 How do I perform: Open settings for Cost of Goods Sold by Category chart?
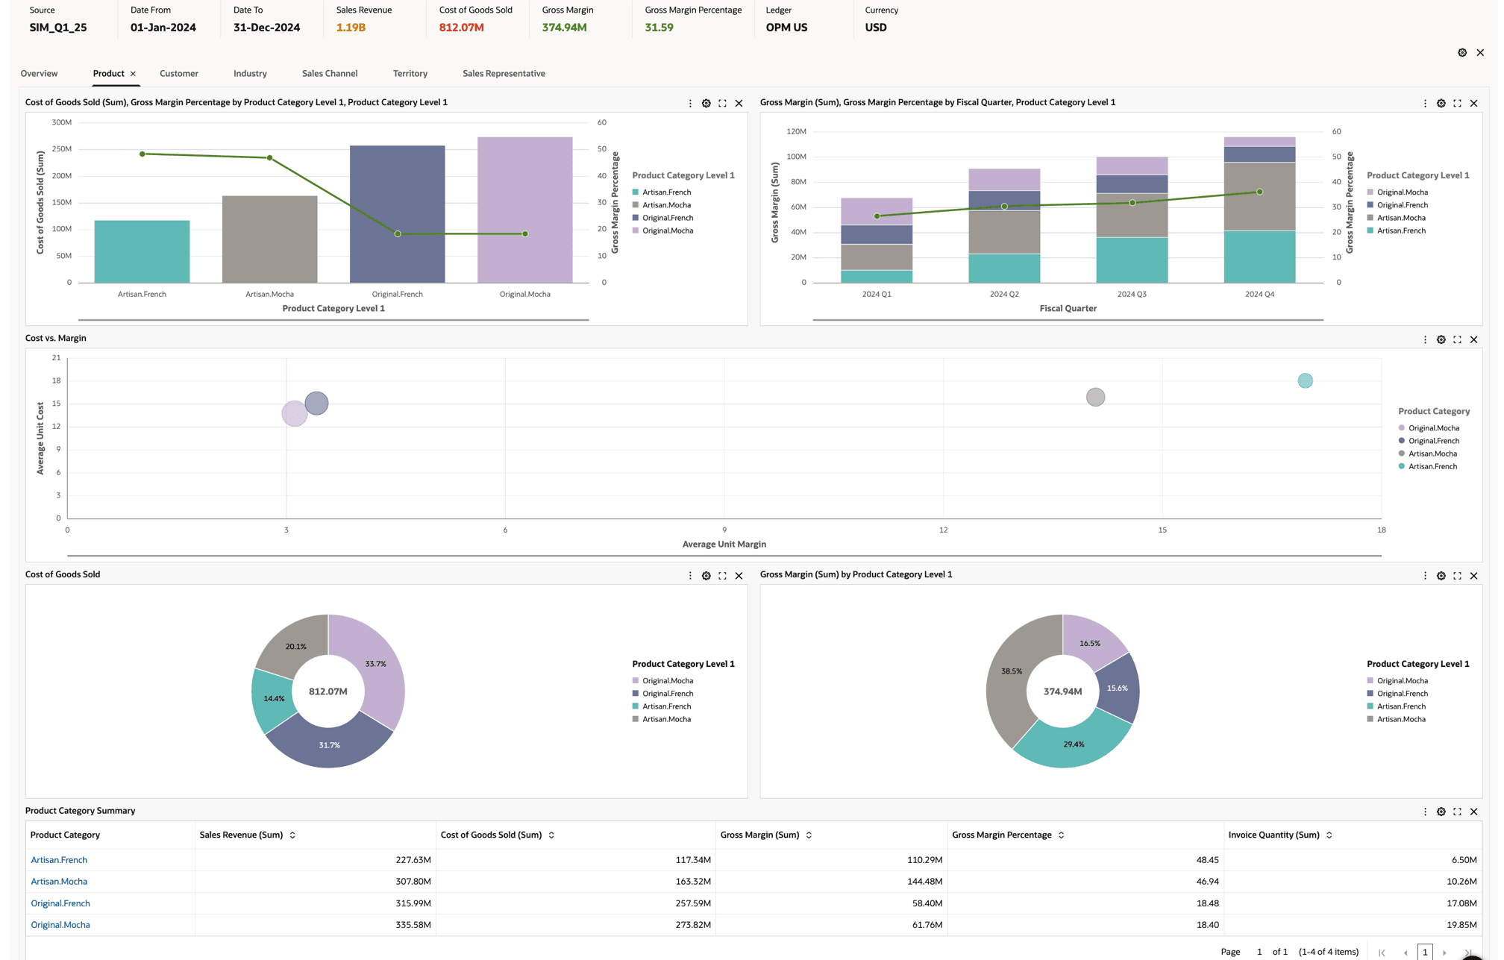pos(706,104)
